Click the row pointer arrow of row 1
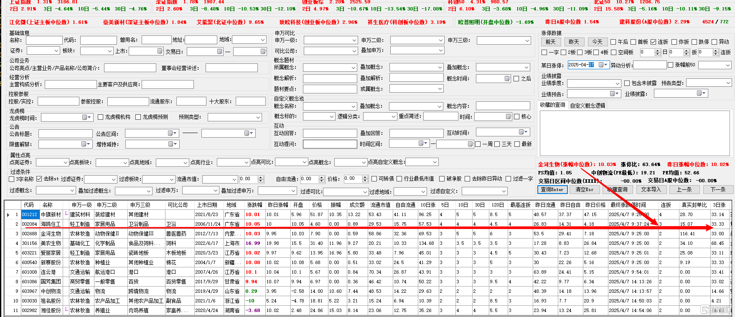 pos(8,214)
